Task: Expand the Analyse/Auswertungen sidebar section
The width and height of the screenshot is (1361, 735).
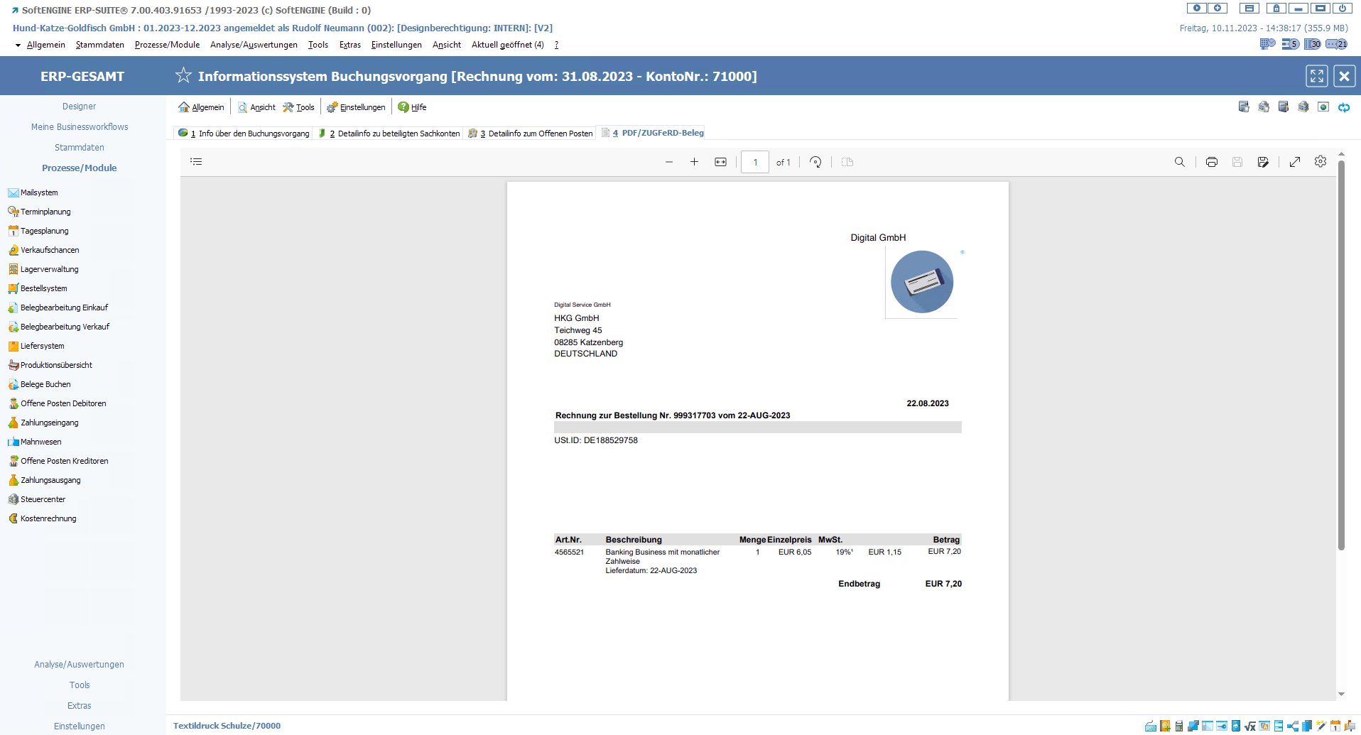Action: coord(79,665)
